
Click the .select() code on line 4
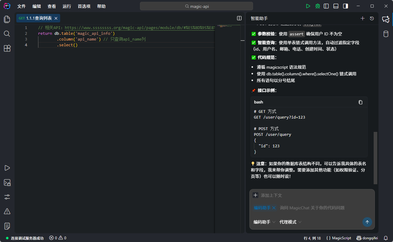click(x=67, y=45)
